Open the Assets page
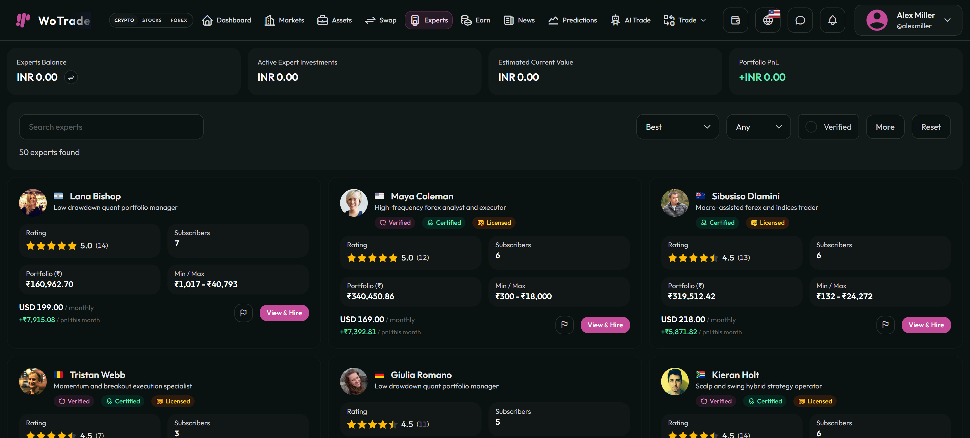 click(334, 20)
